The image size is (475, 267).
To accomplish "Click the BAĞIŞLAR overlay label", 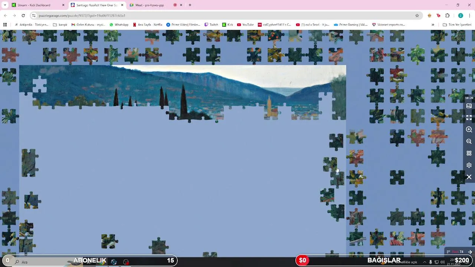I will click(x=384, y=260).
